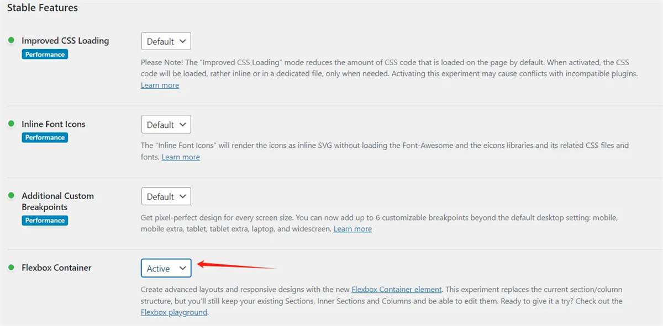Open the Flexbox playground link

(x=174, y=312)
